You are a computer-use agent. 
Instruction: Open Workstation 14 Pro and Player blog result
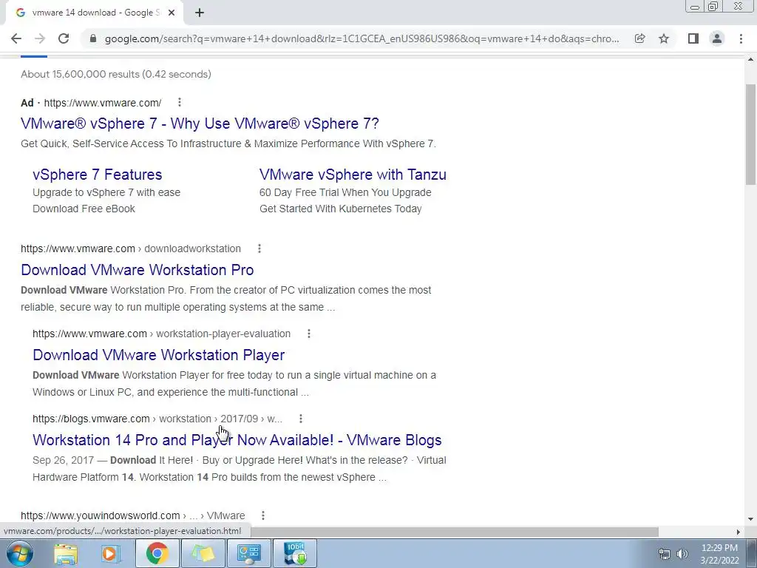(237, 440)
